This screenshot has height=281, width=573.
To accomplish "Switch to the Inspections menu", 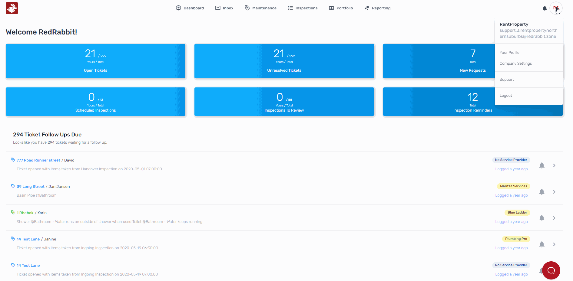I will point(303,8).
